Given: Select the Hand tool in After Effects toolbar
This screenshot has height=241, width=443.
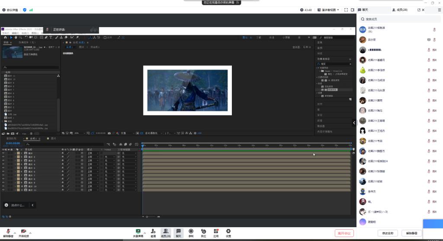Looking at the screenshot, I should [x=16, y=38].
